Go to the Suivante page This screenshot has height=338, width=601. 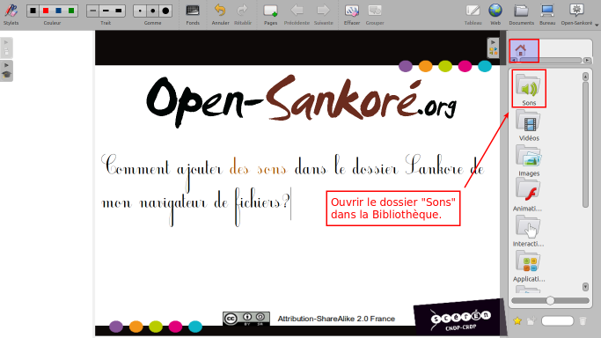click(323, 15)
